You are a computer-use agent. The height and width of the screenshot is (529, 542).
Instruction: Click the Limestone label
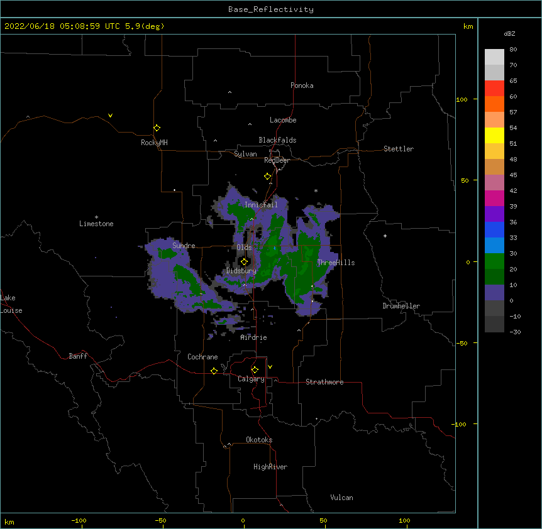coord(96,224)
